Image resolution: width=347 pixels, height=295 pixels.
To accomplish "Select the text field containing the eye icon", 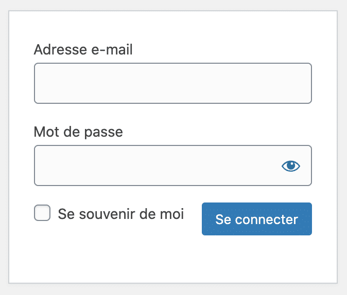I will tap(173, 165).
